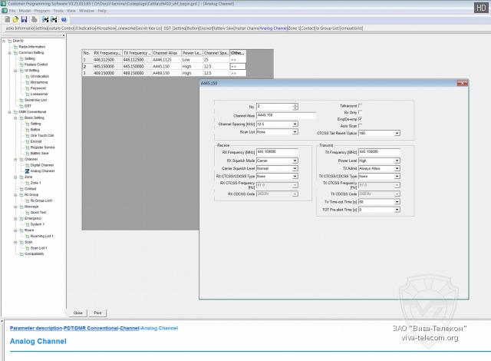Open the TX CTCSS/CDCSS Type dropdown
This screenshot has height=361, width=491.
(397, 176)
